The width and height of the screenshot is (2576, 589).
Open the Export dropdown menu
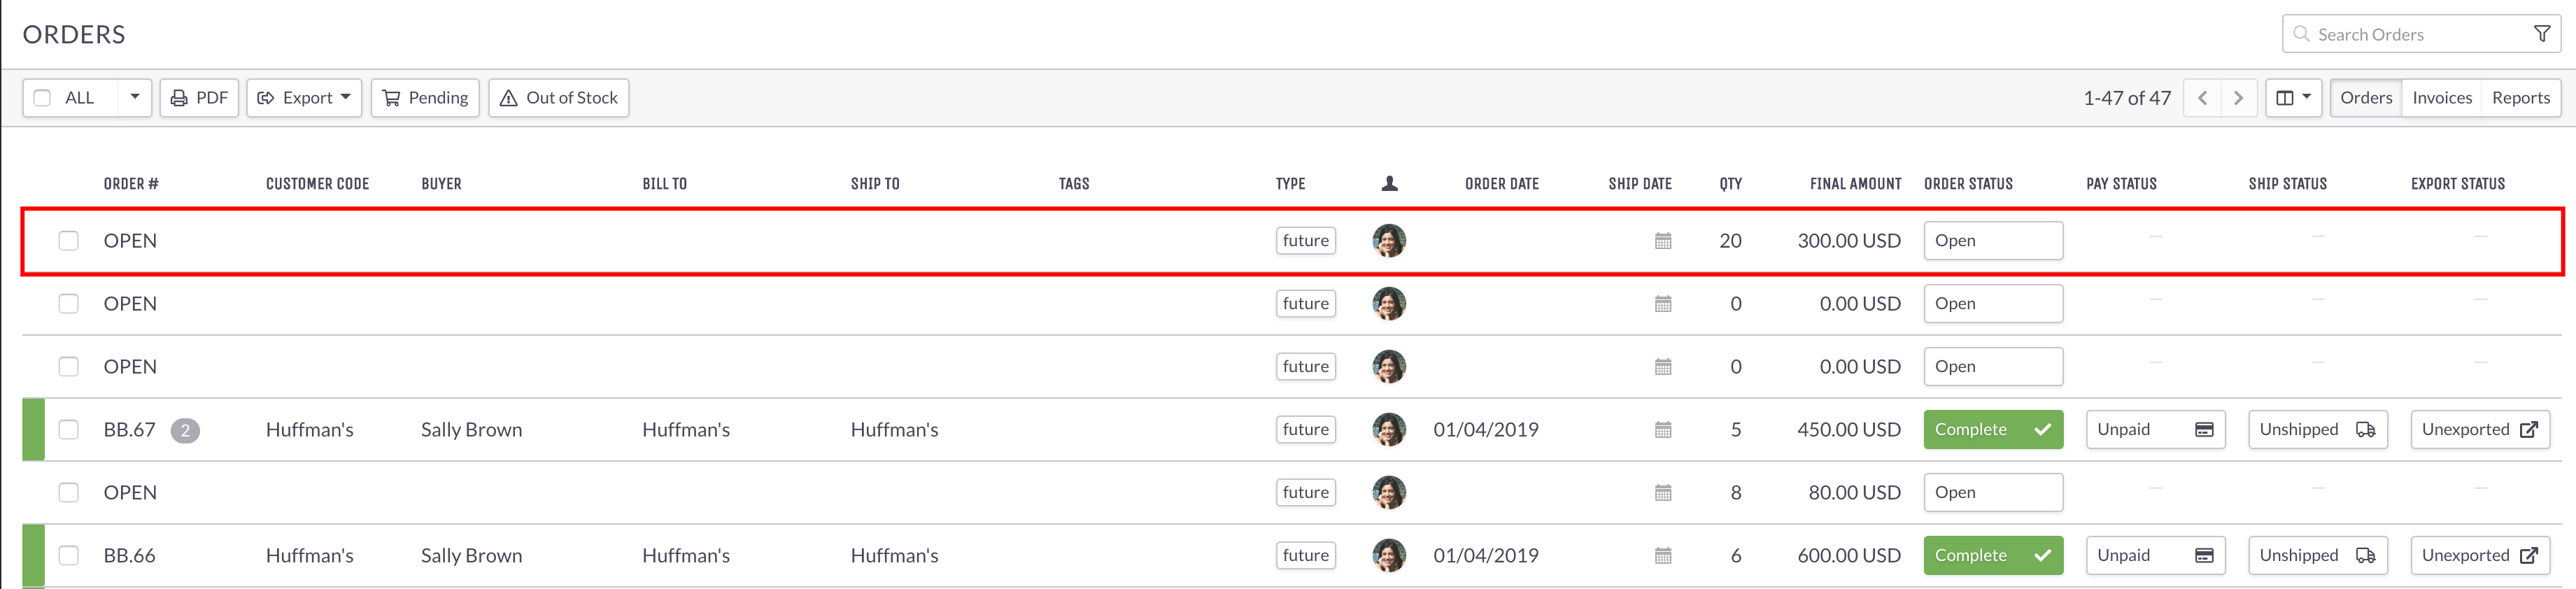point(304,98)
